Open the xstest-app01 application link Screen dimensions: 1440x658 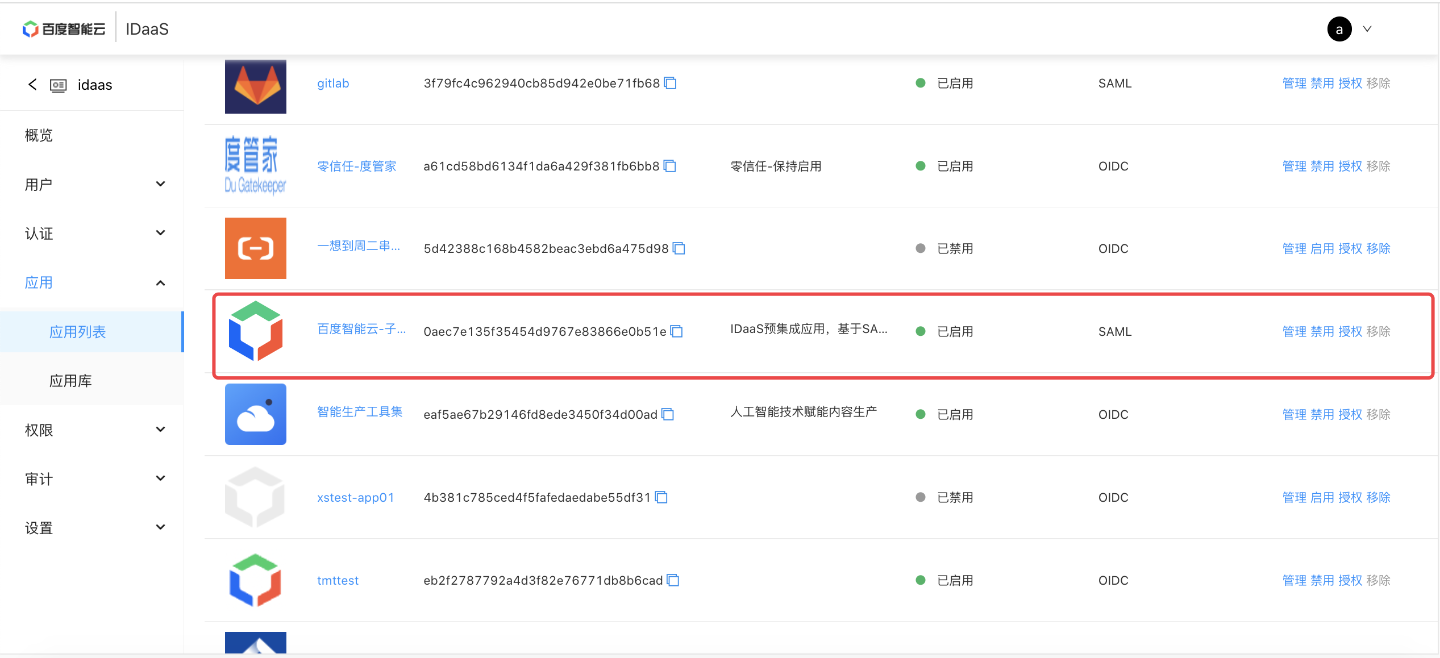pyautogui.click(x=356, y=498)
